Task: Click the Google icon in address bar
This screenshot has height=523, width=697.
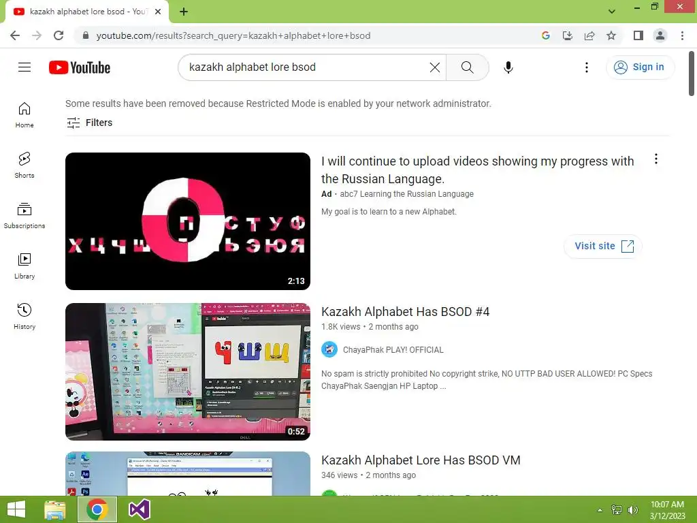Action: pos(546,35)
